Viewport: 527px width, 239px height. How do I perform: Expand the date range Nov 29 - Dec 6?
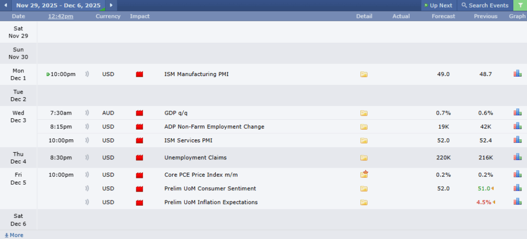pyautogui.click(x=58, y=5)
